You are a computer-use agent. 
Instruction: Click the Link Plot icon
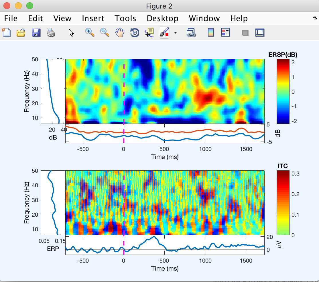191,33
